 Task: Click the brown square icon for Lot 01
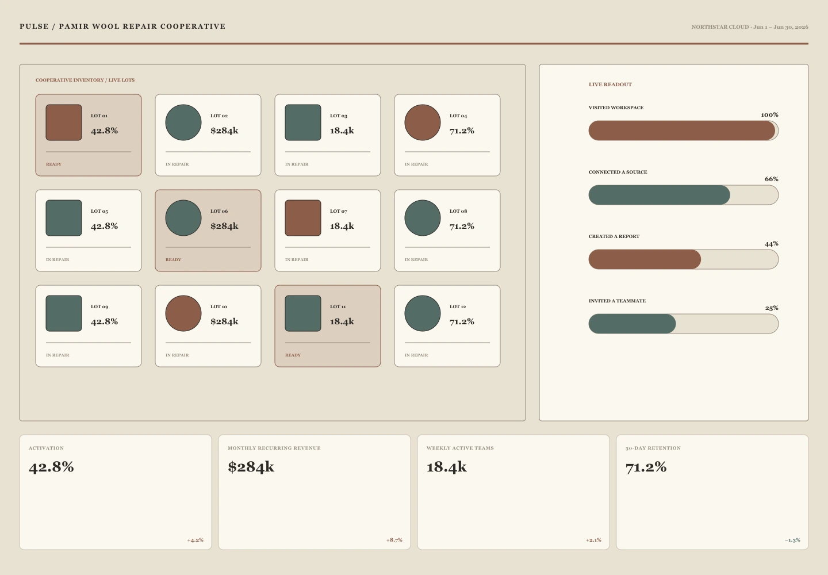click(x=64, y=122)
